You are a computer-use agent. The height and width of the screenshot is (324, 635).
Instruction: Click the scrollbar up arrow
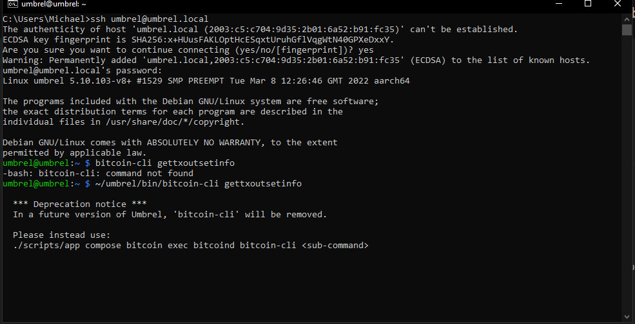627,18
